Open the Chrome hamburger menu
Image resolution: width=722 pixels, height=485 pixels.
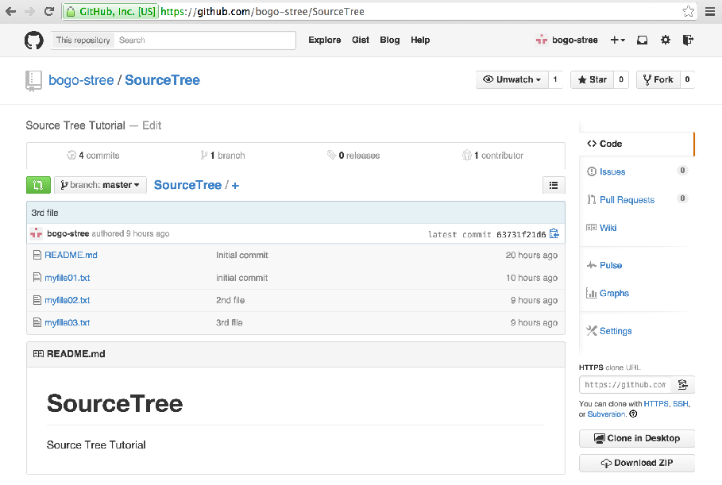[x=710, y=11]
